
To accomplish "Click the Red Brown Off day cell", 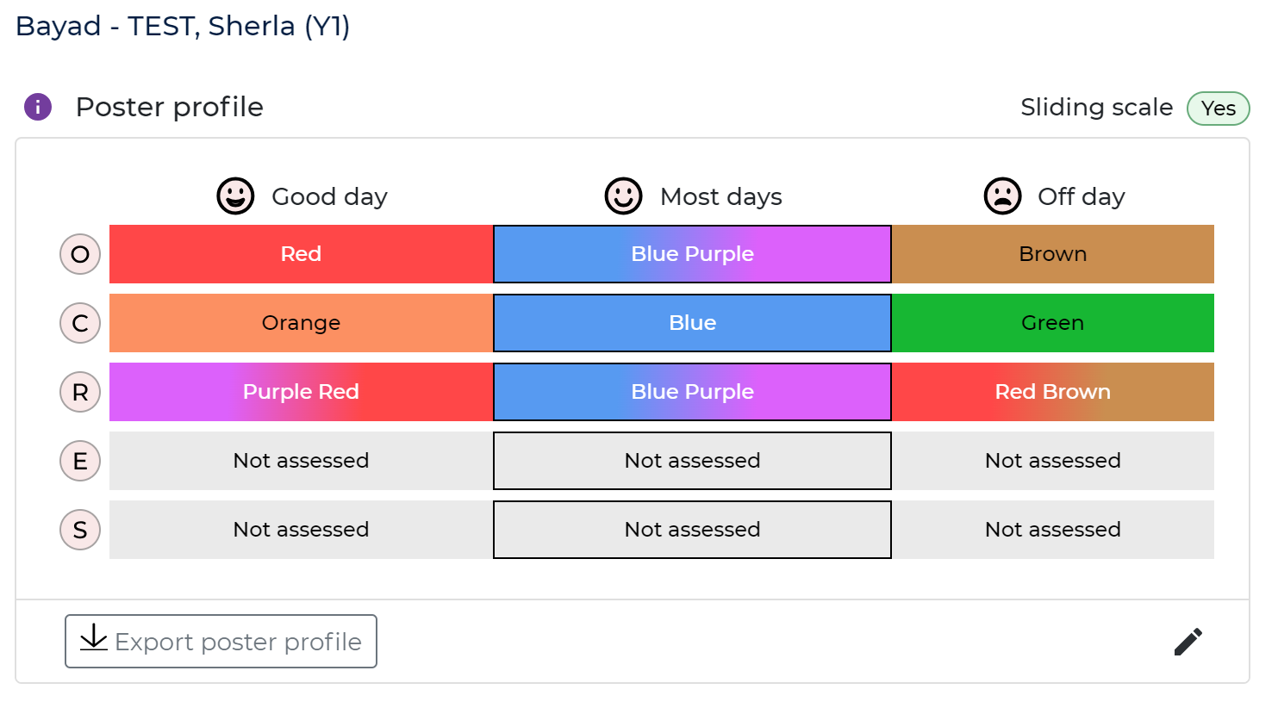I will pos(1052,392).
